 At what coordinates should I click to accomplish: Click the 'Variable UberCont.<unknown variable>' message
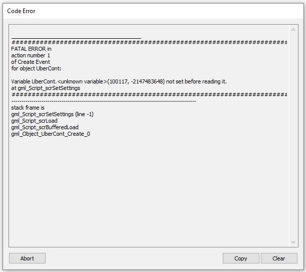click(x=119, y=81)
